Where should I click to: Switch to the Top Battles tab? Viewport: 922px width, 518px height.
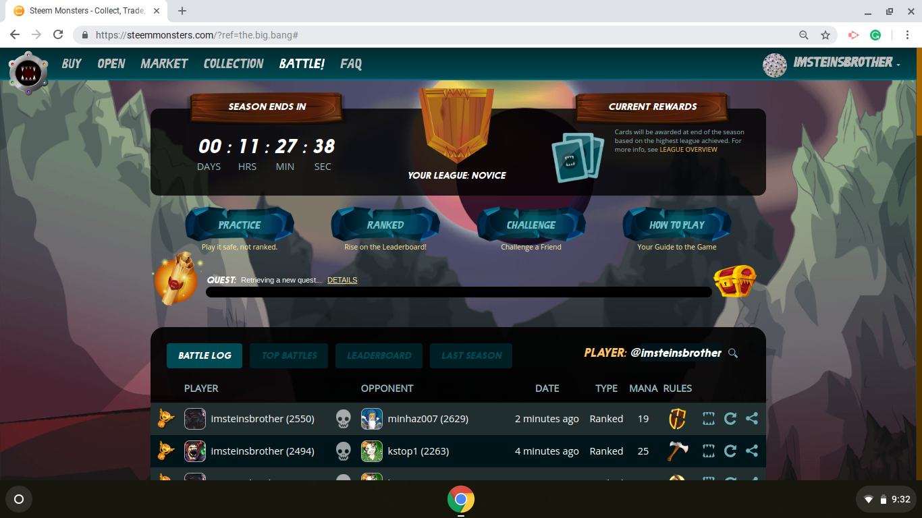click(289, 355)
